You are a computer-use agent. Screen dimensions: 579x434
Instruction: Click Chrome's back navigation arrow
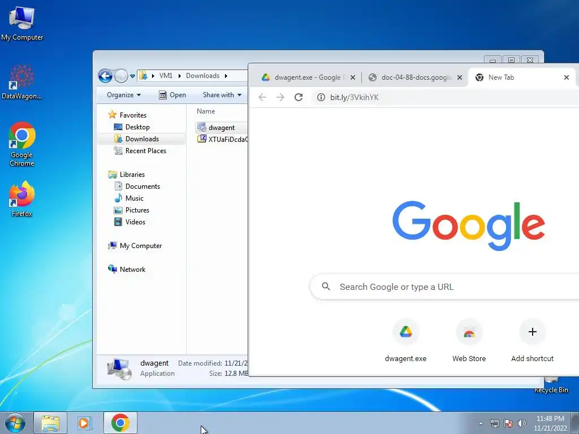coord(262,97)
